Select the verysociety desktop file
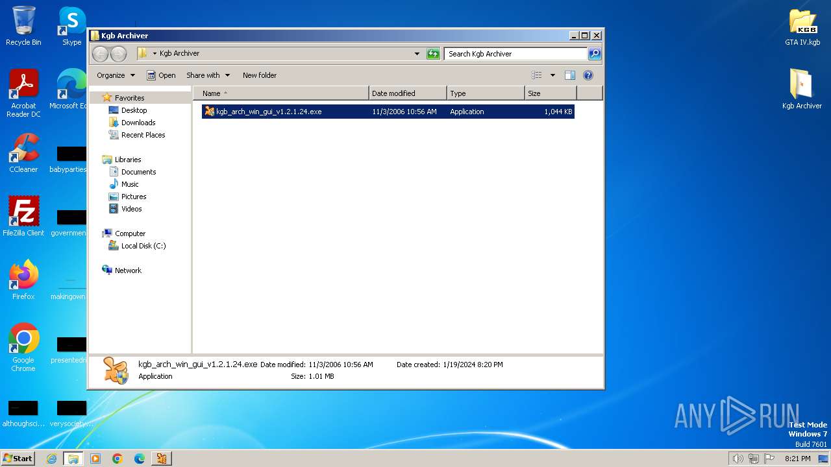 pos(71,414)
